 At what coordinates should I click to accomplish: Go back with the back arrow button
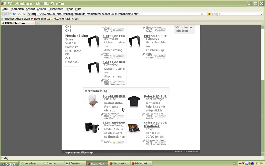point(4,14)
